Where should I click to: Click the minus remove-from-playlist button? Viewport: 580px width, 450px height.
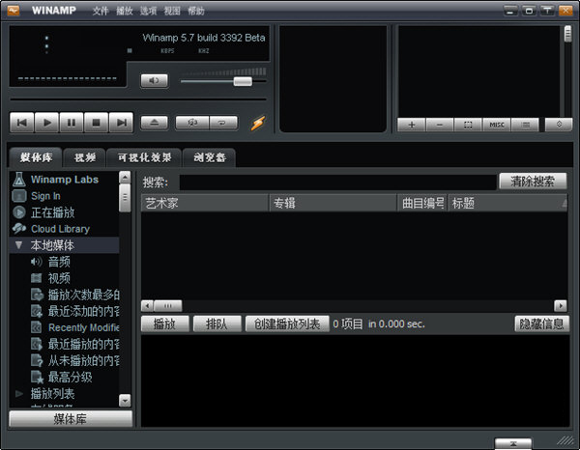(439, 125)
